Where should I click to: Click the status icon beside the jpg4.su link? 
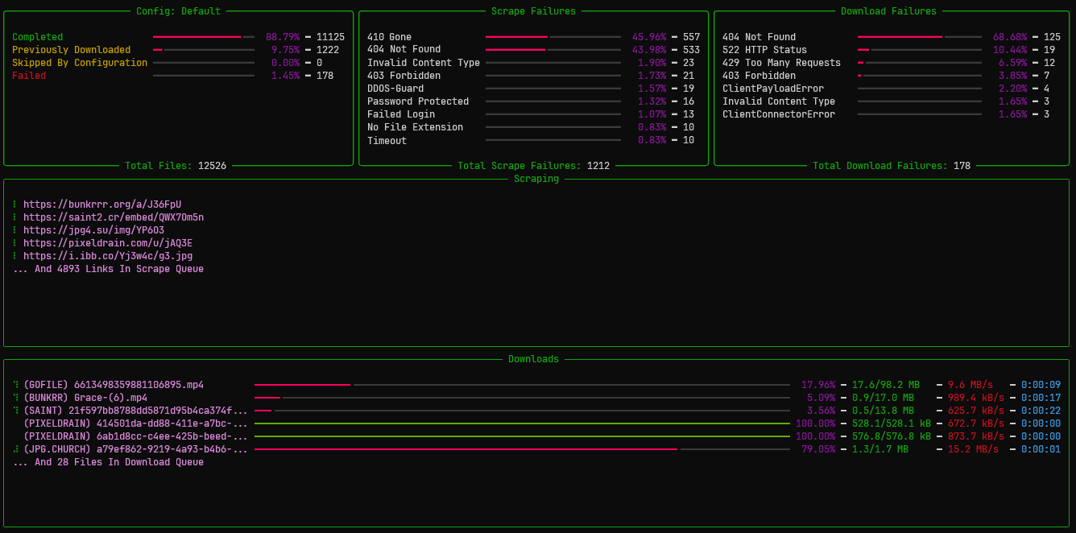(x=13, y=229)
